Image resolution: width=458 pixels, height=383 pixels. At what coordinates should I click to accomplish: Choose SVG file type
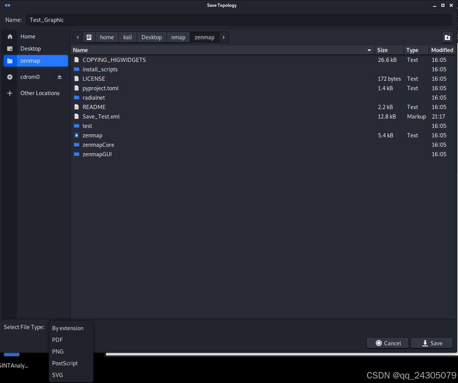coord(71,375)
